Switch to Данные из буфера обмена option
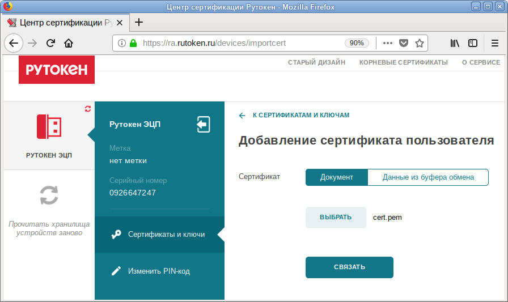The height and width of the screenshot is (302, 508). tap(428, 177)
